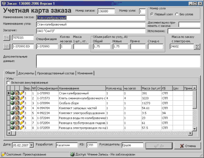Click the Наименование узла input field
The image size is (204, 158).
91,24
